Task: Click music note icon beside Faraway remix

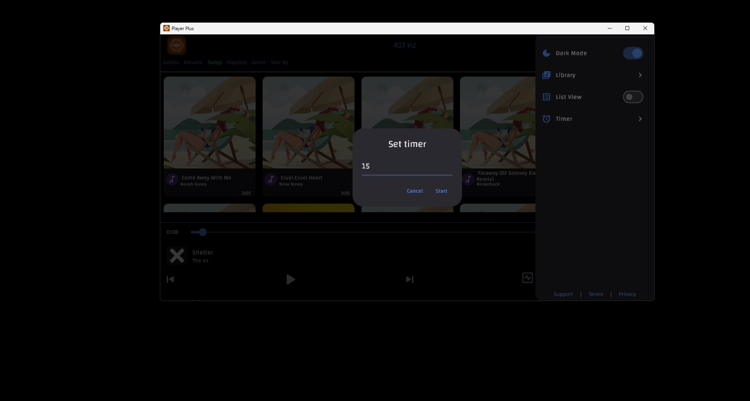Action: coord(468,179)
